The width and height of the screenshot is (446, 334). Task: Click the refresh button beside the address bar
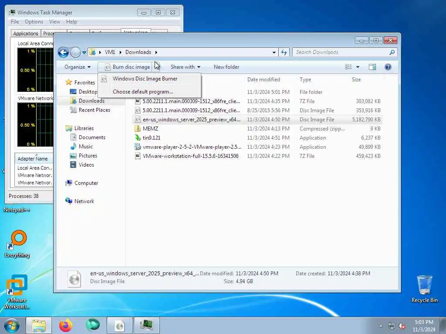[x=284, y=52]
